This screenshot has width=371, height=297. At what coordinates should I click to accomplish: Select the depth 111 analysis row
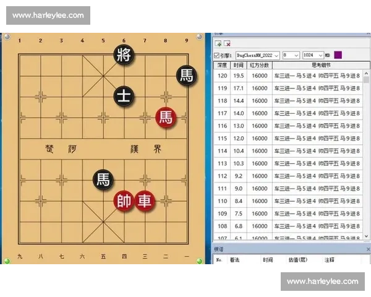[288, 189]
